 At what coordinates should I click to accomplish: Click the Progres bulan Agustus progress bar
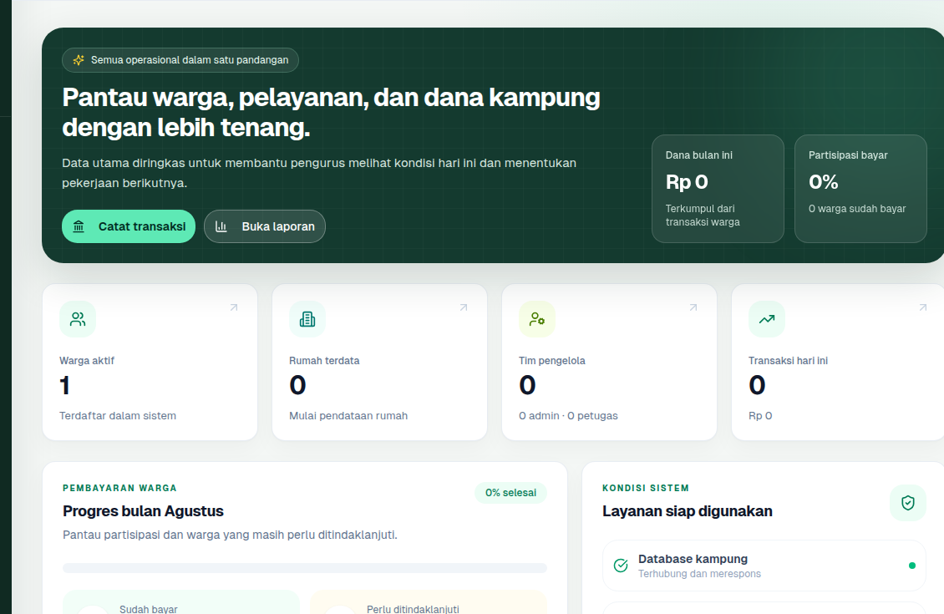coord(305,568)
